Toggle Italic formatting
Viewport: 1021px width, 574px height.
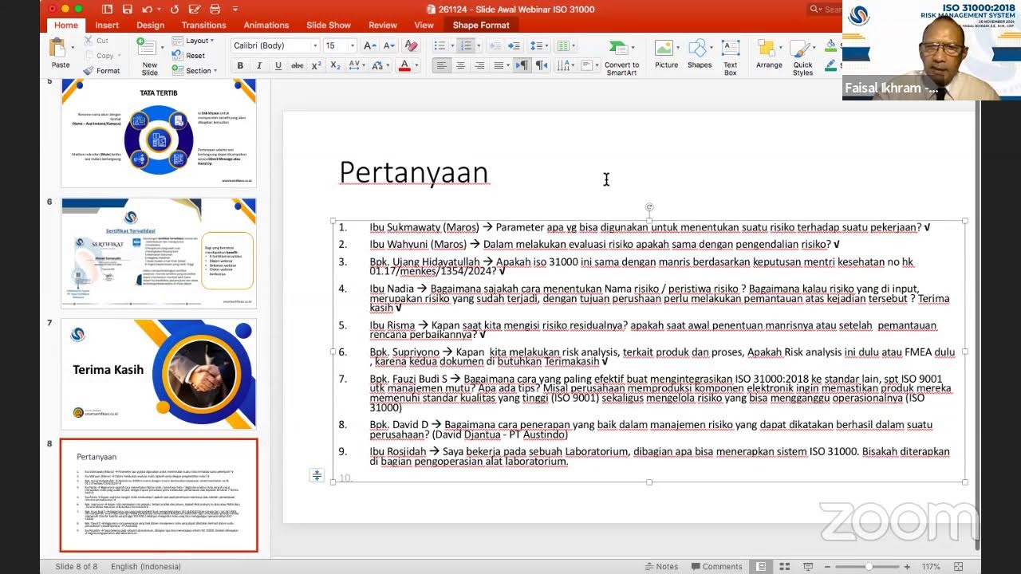click(259, 65)
